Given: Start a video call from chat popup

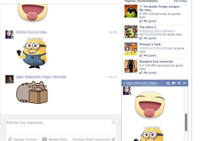Looking at the screenshot, I should coord(174,83).
